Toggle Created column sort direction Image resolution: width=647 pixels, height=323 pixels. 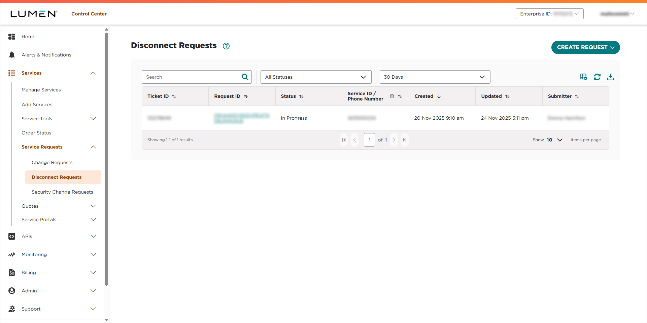coord(439,96)
